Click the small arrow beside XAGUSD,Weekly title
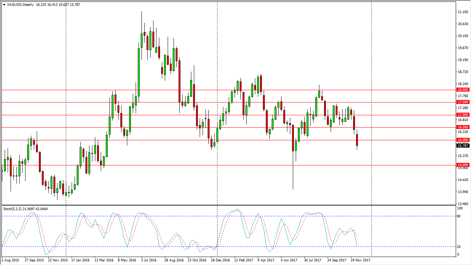 [4, 5]
